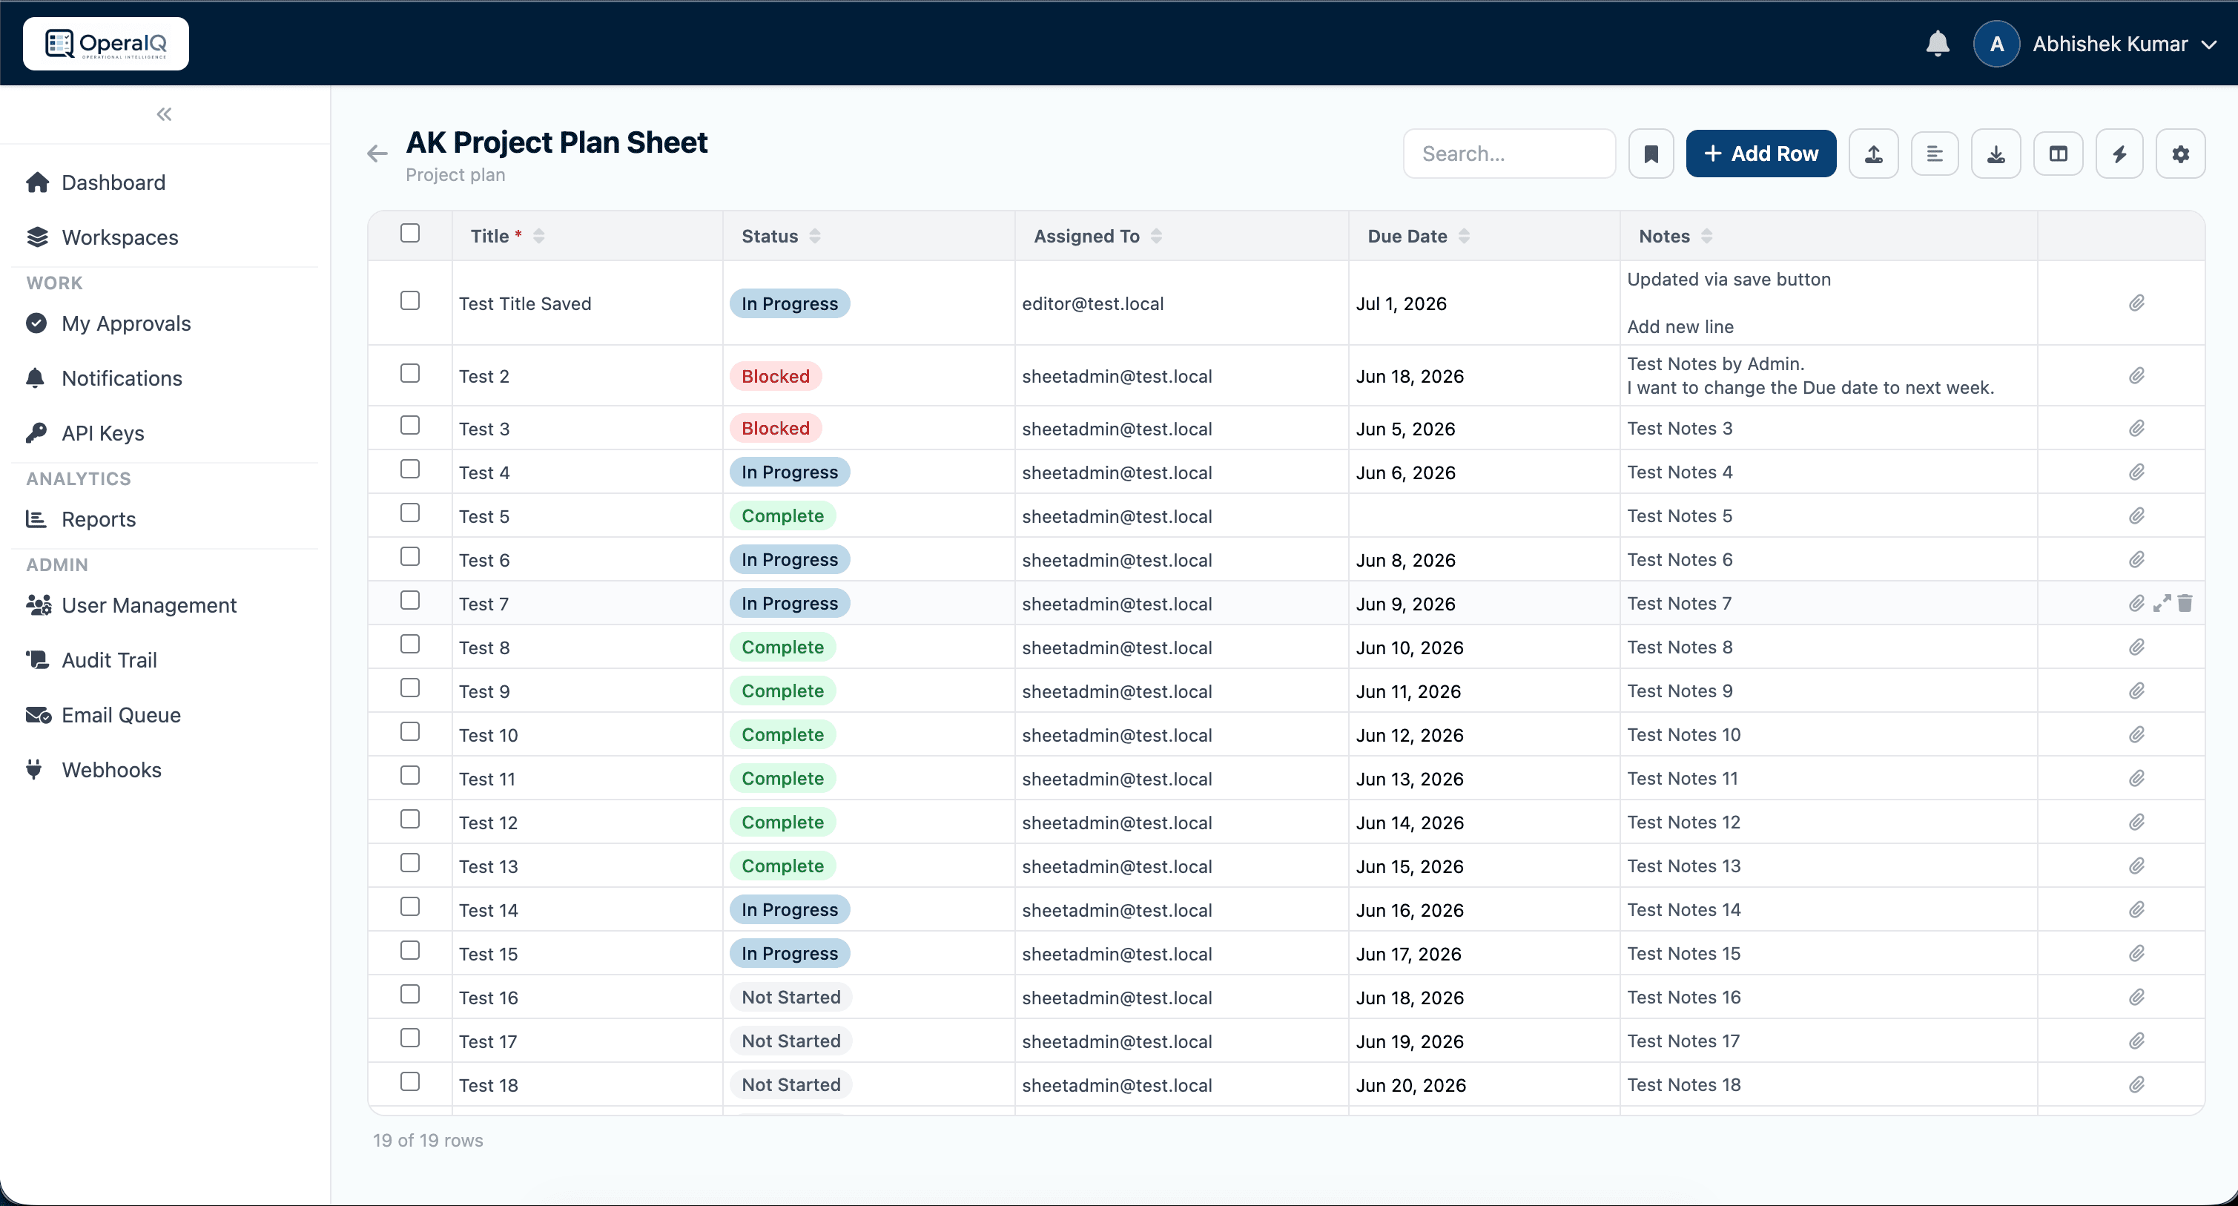Click attachment paperclip for Test 15 row
Image resolution: width=2238 pixels, height=1206 pixels.
pyautogui.click(x=2136, y=953)
